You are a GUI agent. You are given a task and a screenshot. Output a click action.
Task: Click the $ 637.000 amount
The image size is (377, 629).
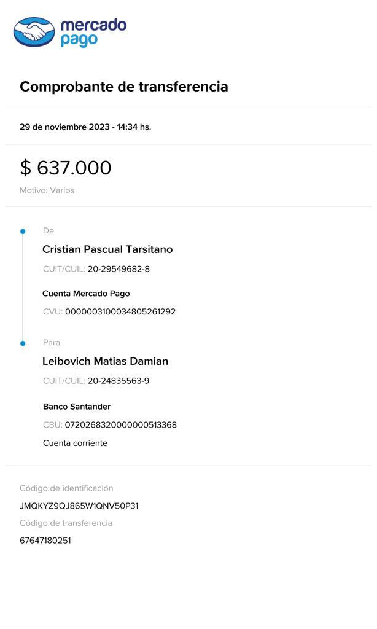click(x=66, y=168)
